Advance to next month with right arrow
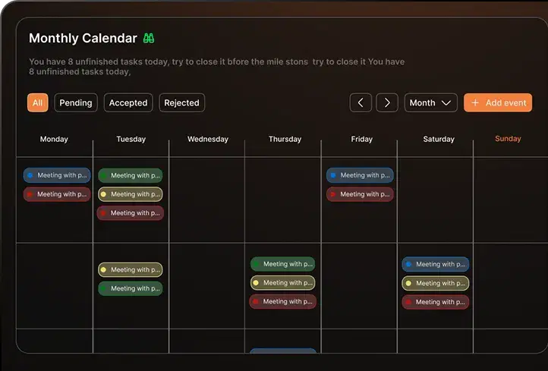 coord(387,102)
